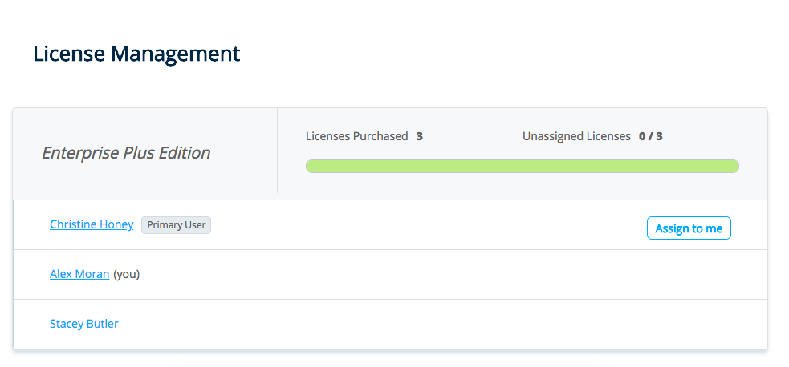Open the Alex Moran user link

point(79,274)
